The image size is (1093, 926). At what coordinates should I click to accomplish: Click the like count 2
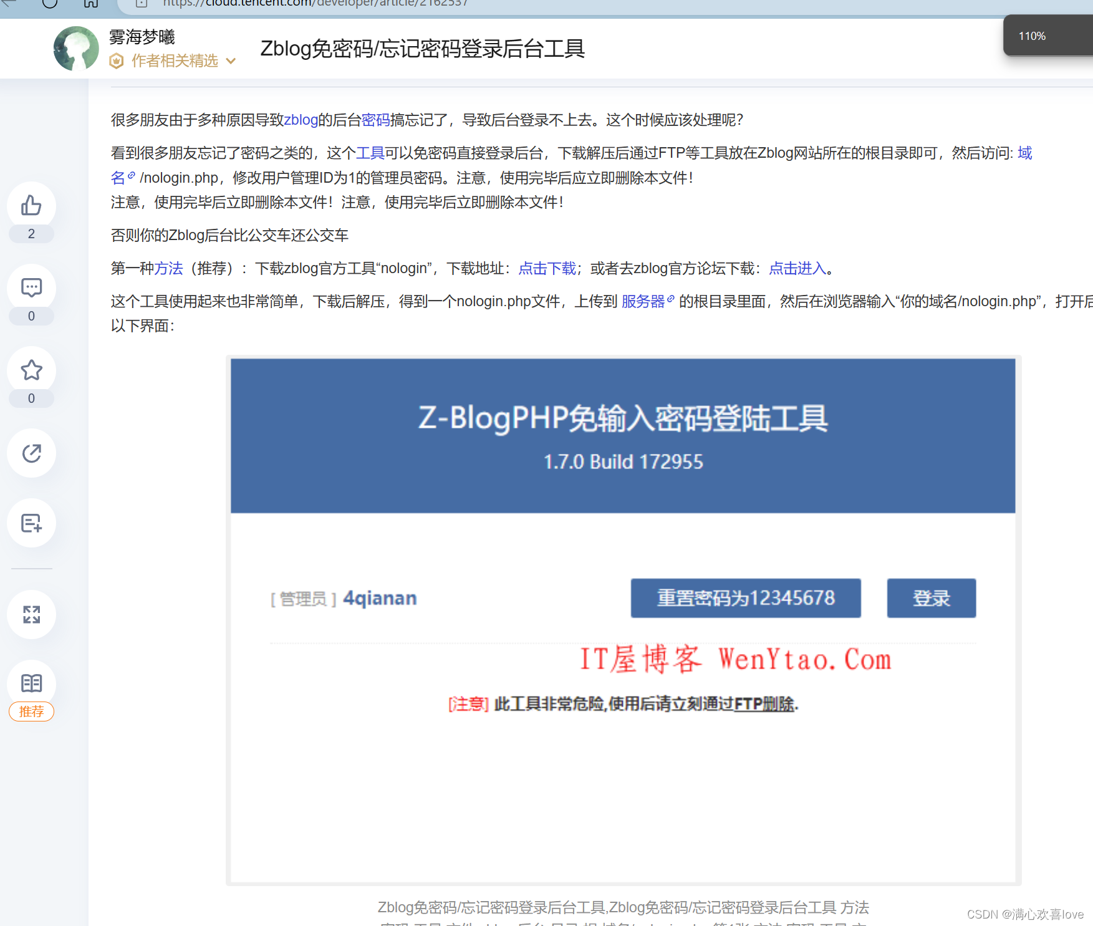[31, 234]
